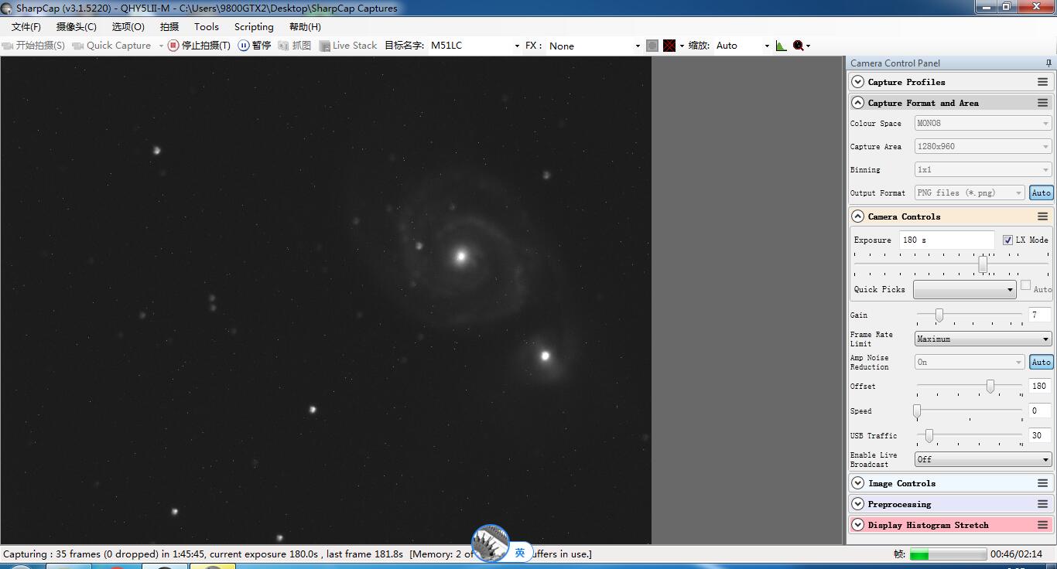Show the image histogram via green graph icon

point(781,46)
